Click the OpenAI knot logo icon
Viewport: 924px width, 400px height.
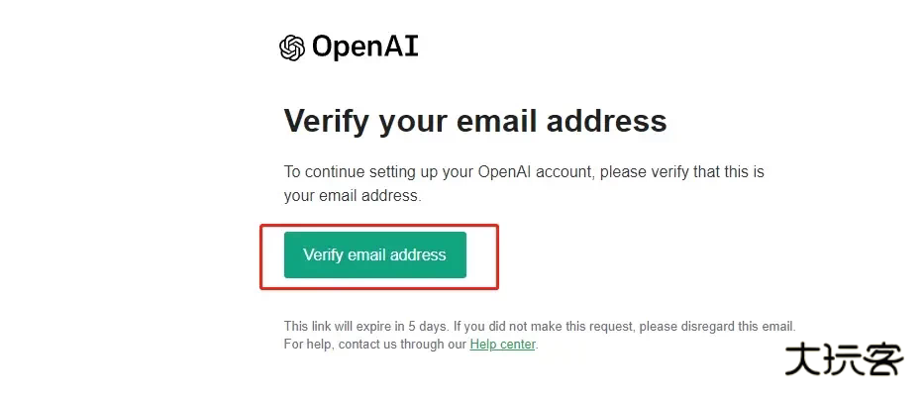tap(292, 48)
